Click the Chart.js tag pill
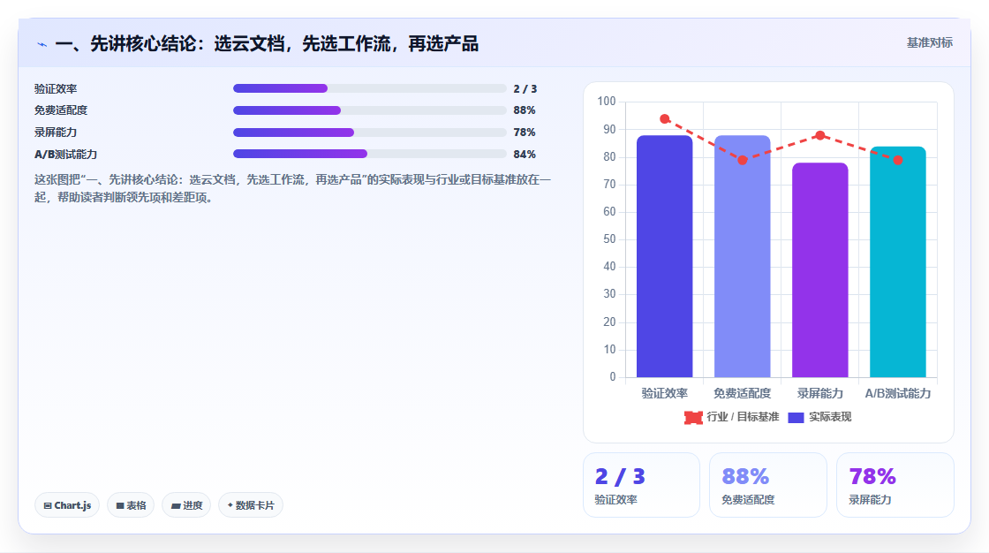Screen dimensions: 989x553 click(x=67, y=505)
